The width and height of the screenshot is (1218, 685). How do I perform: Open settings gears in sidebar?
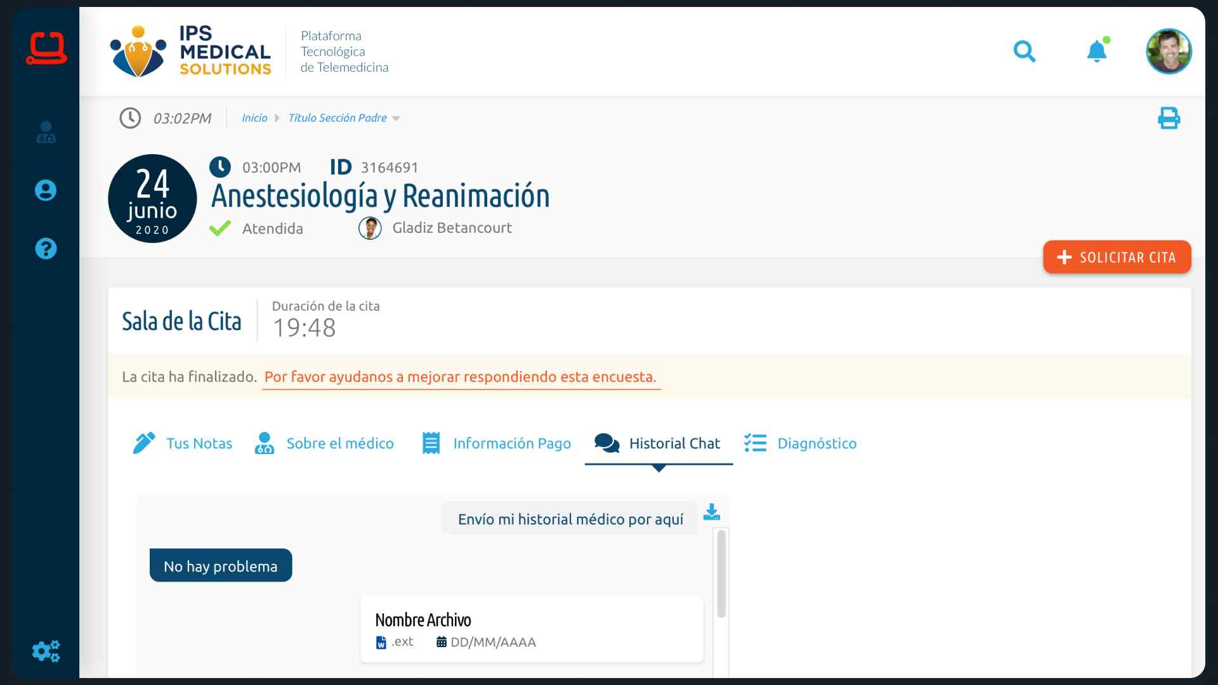click(46, 651)
